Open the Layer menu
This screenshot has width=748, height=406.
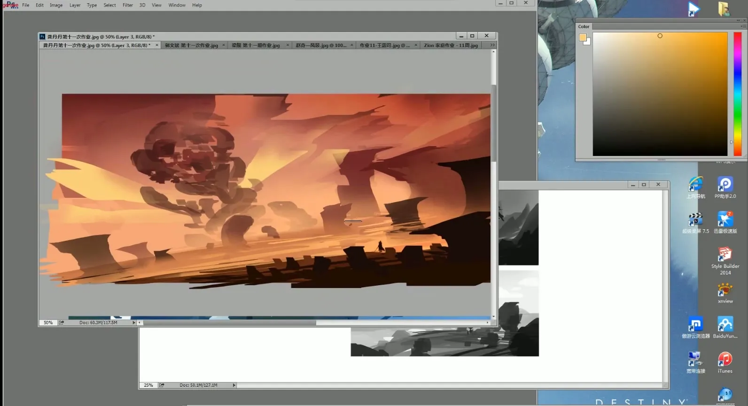click(75, 5)
